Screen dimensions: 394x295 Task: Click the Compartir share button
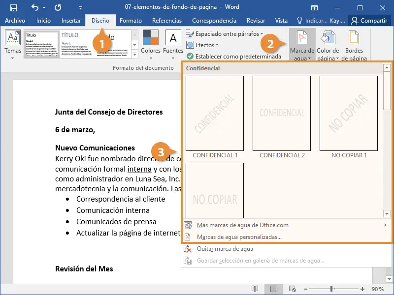tap(369, 21)
